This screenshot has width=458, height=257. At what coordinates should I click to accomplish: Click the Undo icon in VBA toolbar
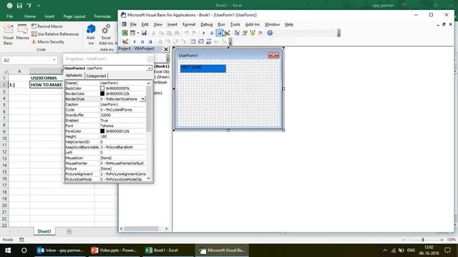tap(186, 33)
